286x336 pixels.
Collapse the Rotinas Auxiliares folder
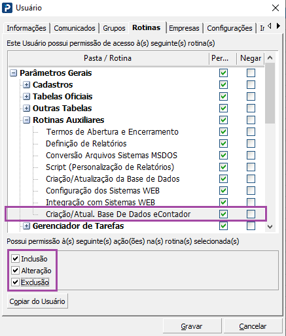(x=26, y=120)
